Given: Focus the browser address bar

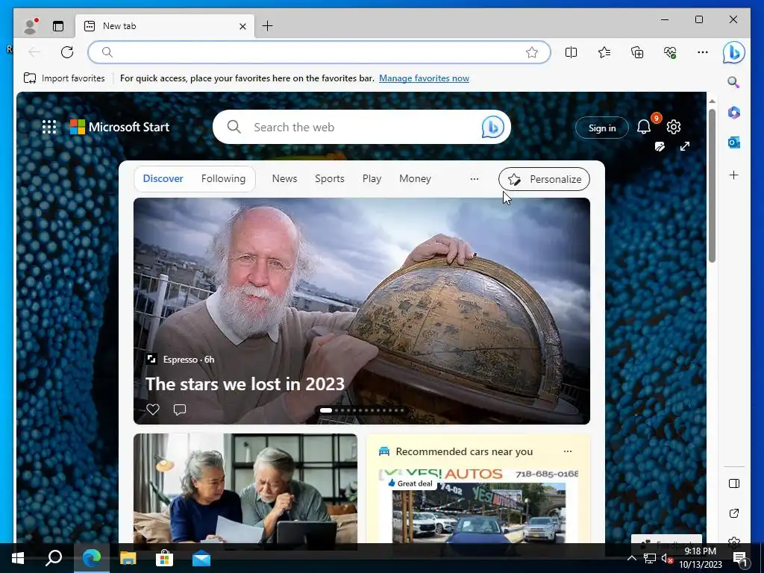Looking at the screenshot, I should tap(319, 52).
